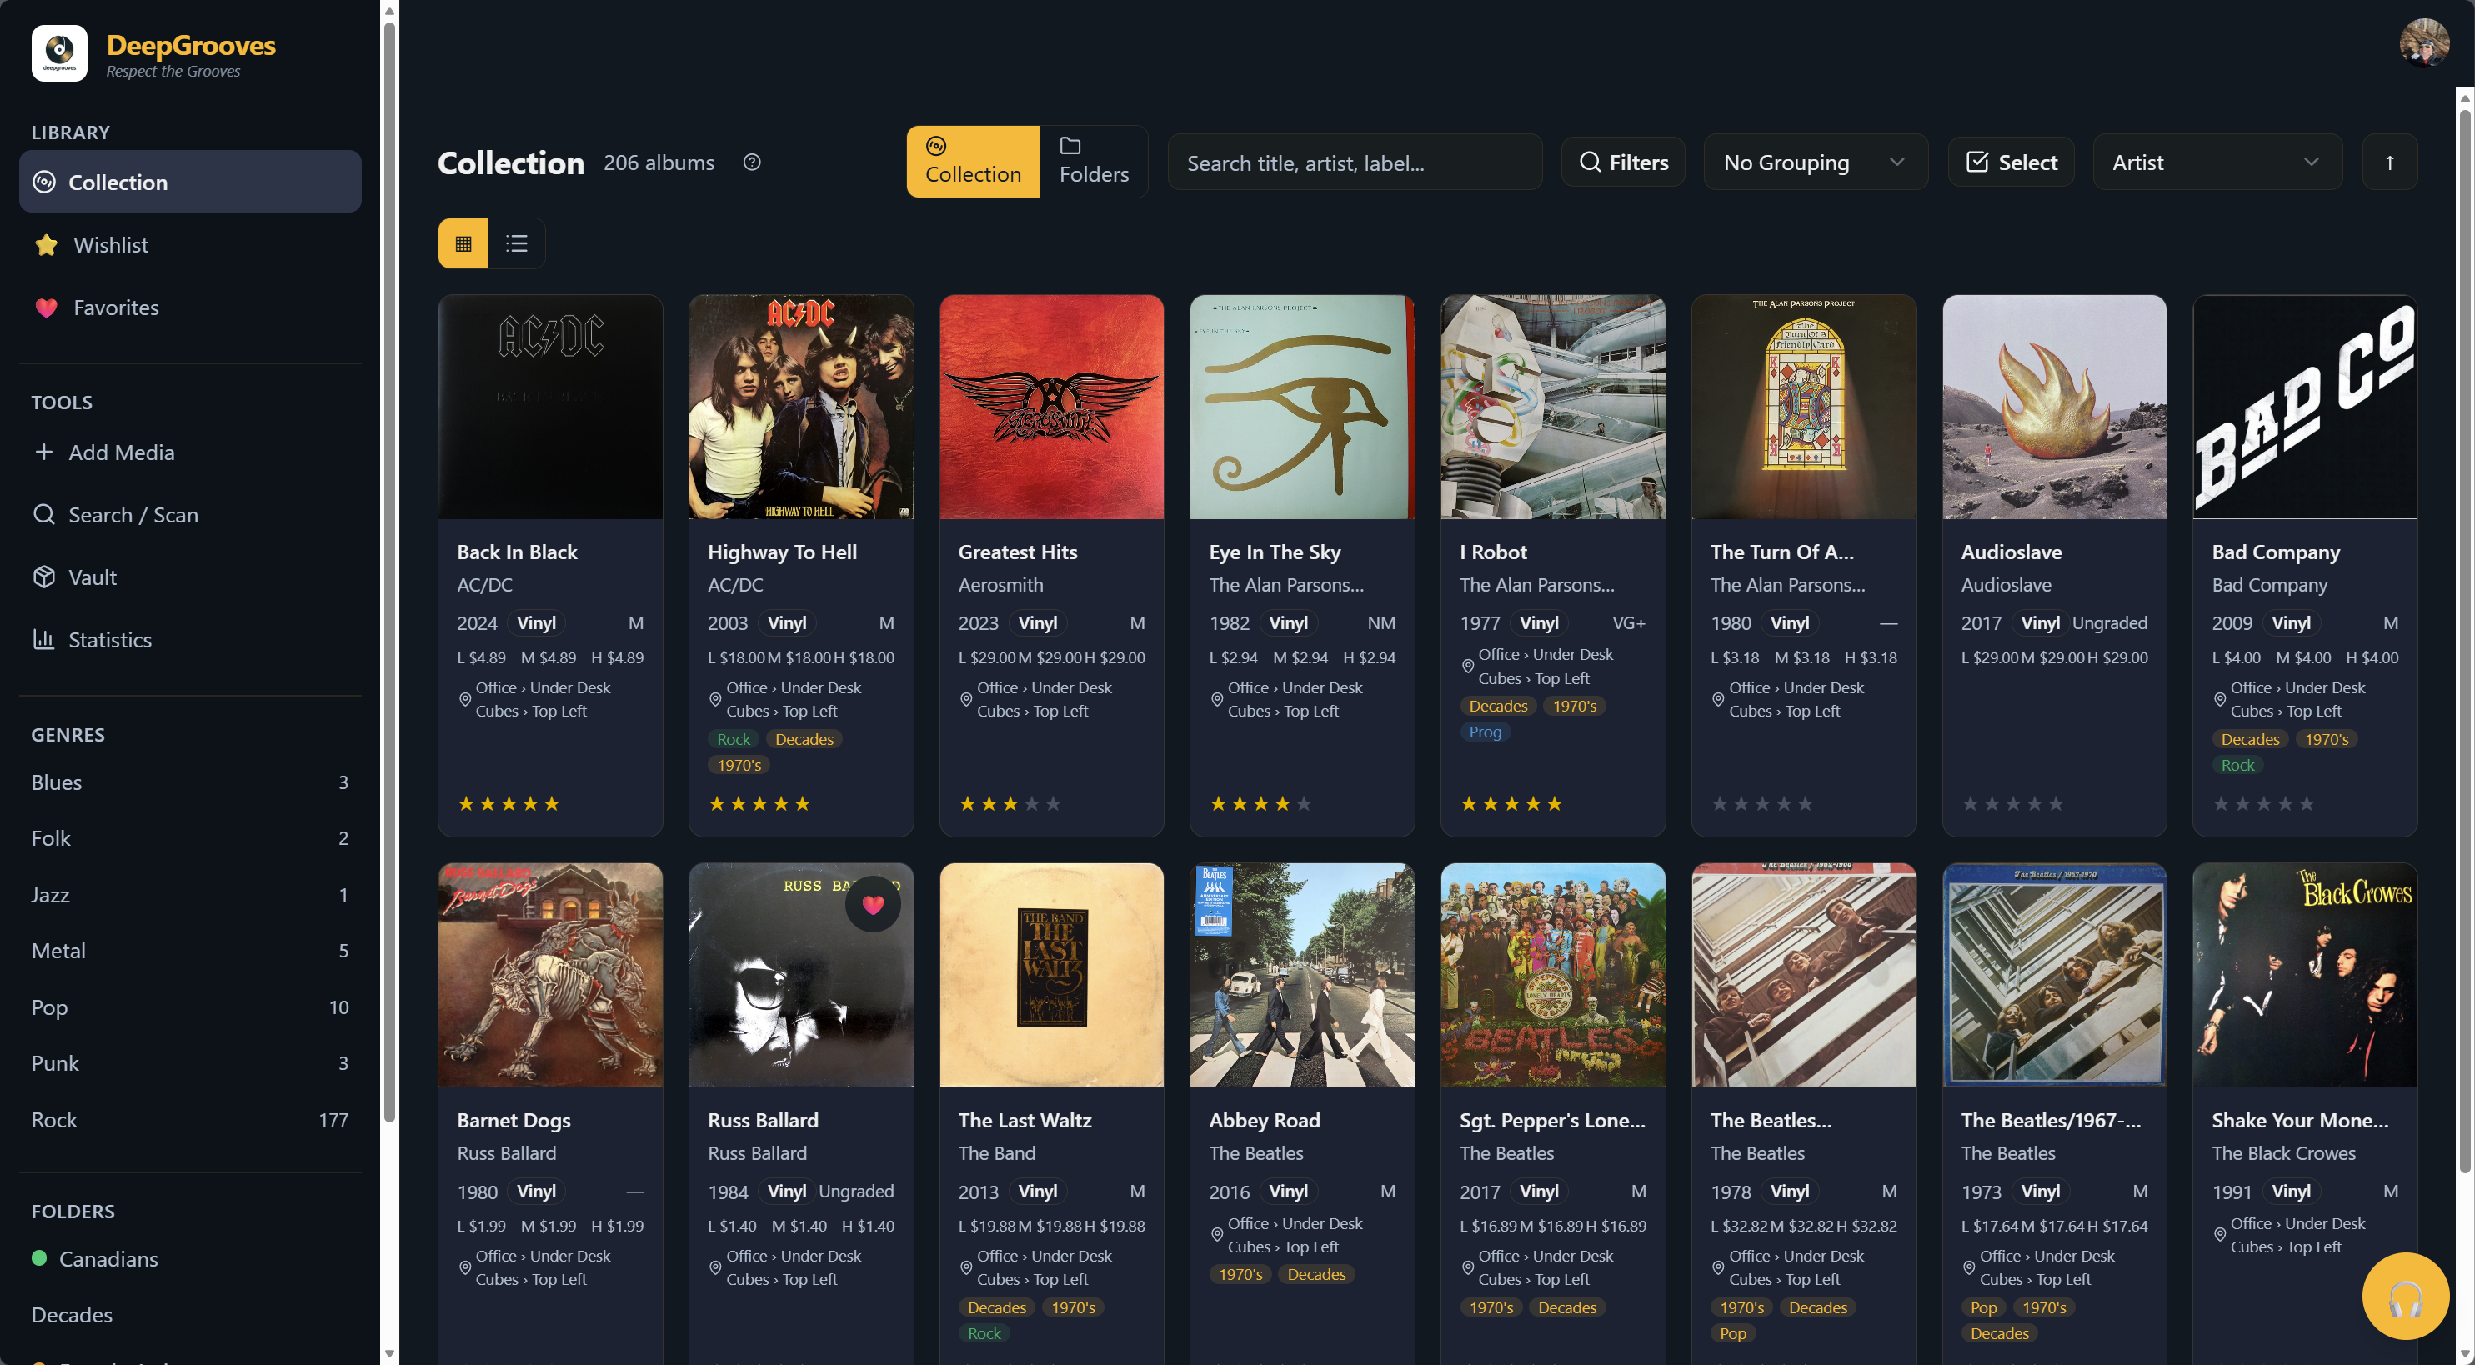Toggle Select mode checkbox button
The image size is (2475, 1365).
[x=2011, y=162]
